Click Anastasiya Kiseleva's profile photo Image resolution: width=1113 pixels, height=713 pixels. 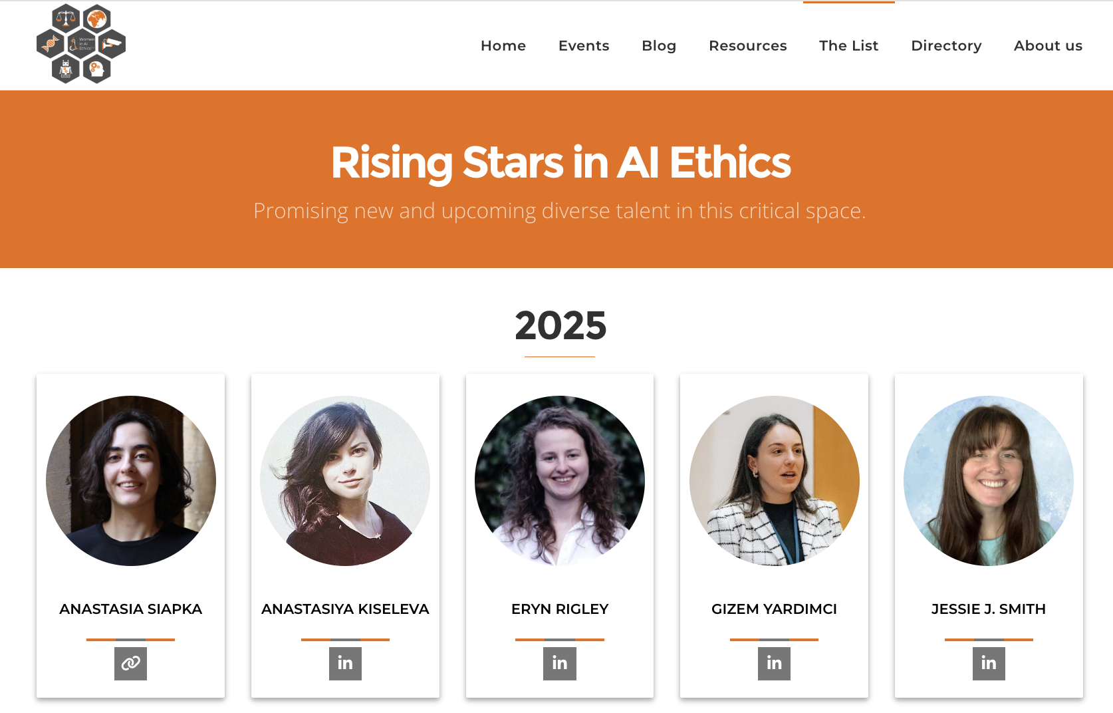(x=345, y=481)
